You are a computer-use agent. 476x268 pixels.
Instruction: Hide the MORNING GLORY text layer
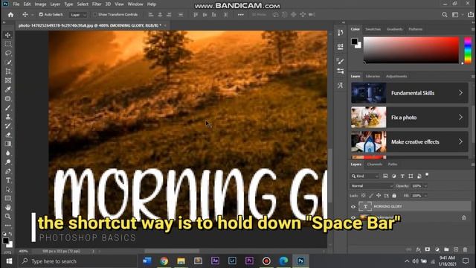pyautogui.click(x=353, y=207)
